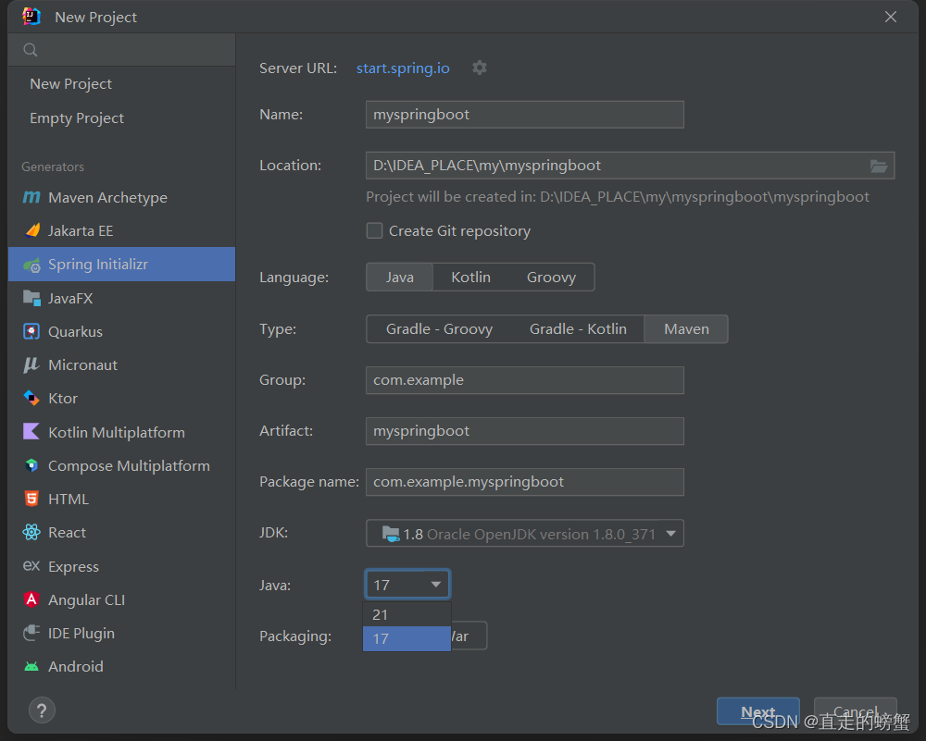This screenshot has width=926, height=741.
Task: Open the JDK dropdown
Action: [x=524, y=534]
